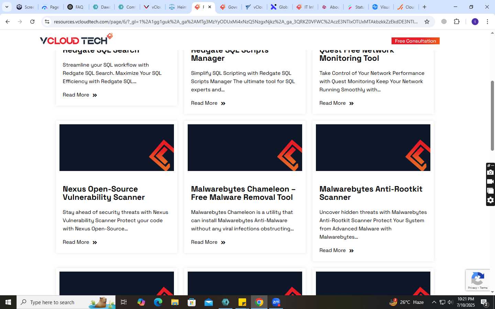Image resolution: width=495 pixels, height=309 pixels.
Task: Switch to the Page tab
Action: click(x=51, y=7)
